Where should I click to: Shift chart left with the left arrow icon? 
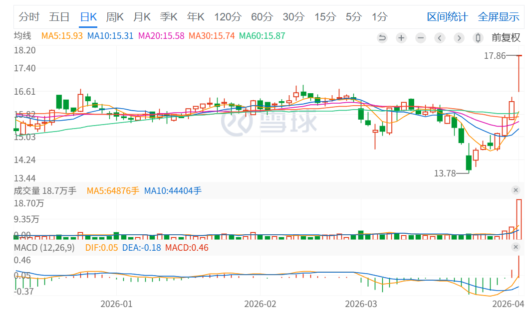pyautogui.click(x=440, y=38)
